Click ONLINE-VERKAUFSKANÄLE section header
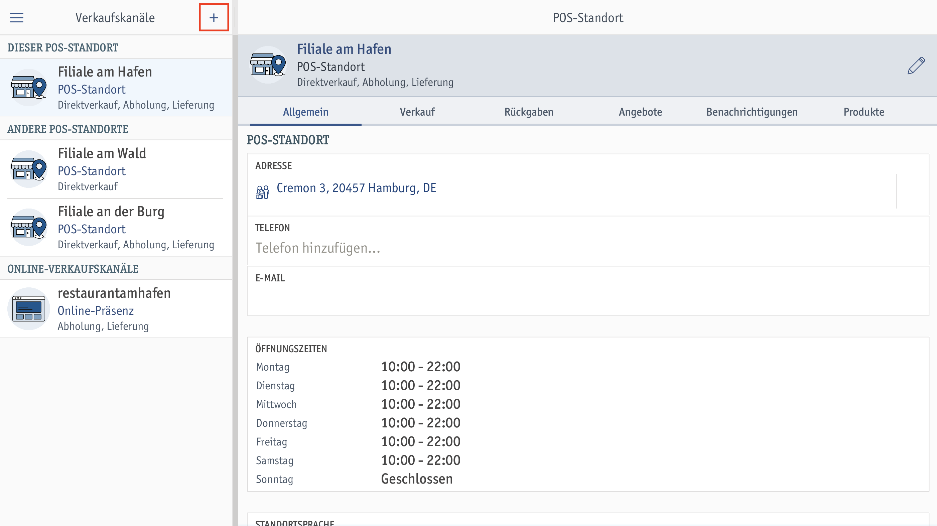Screen dimensions: 937x526 (x=73, y=269)
